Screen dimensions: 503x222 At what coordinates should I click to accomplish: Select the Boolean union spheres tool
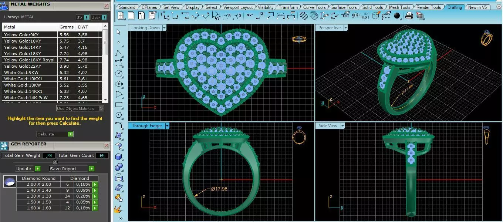click(119, 167)
